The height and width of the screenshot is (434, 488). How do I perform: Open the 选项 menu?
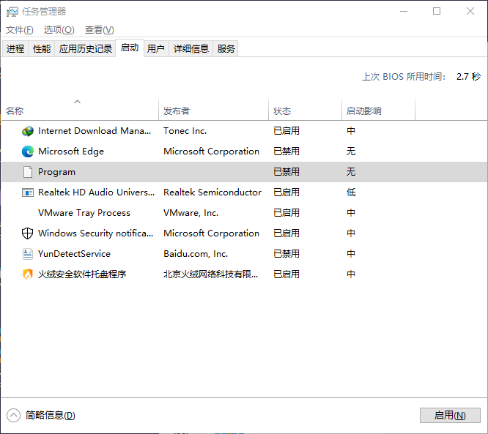click(x=59, y=30)
